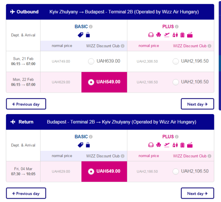This screenshot has height=202, width=221.
Task: Click the price tag icon under Outbound BASIC
Action: tap(80, 35)
